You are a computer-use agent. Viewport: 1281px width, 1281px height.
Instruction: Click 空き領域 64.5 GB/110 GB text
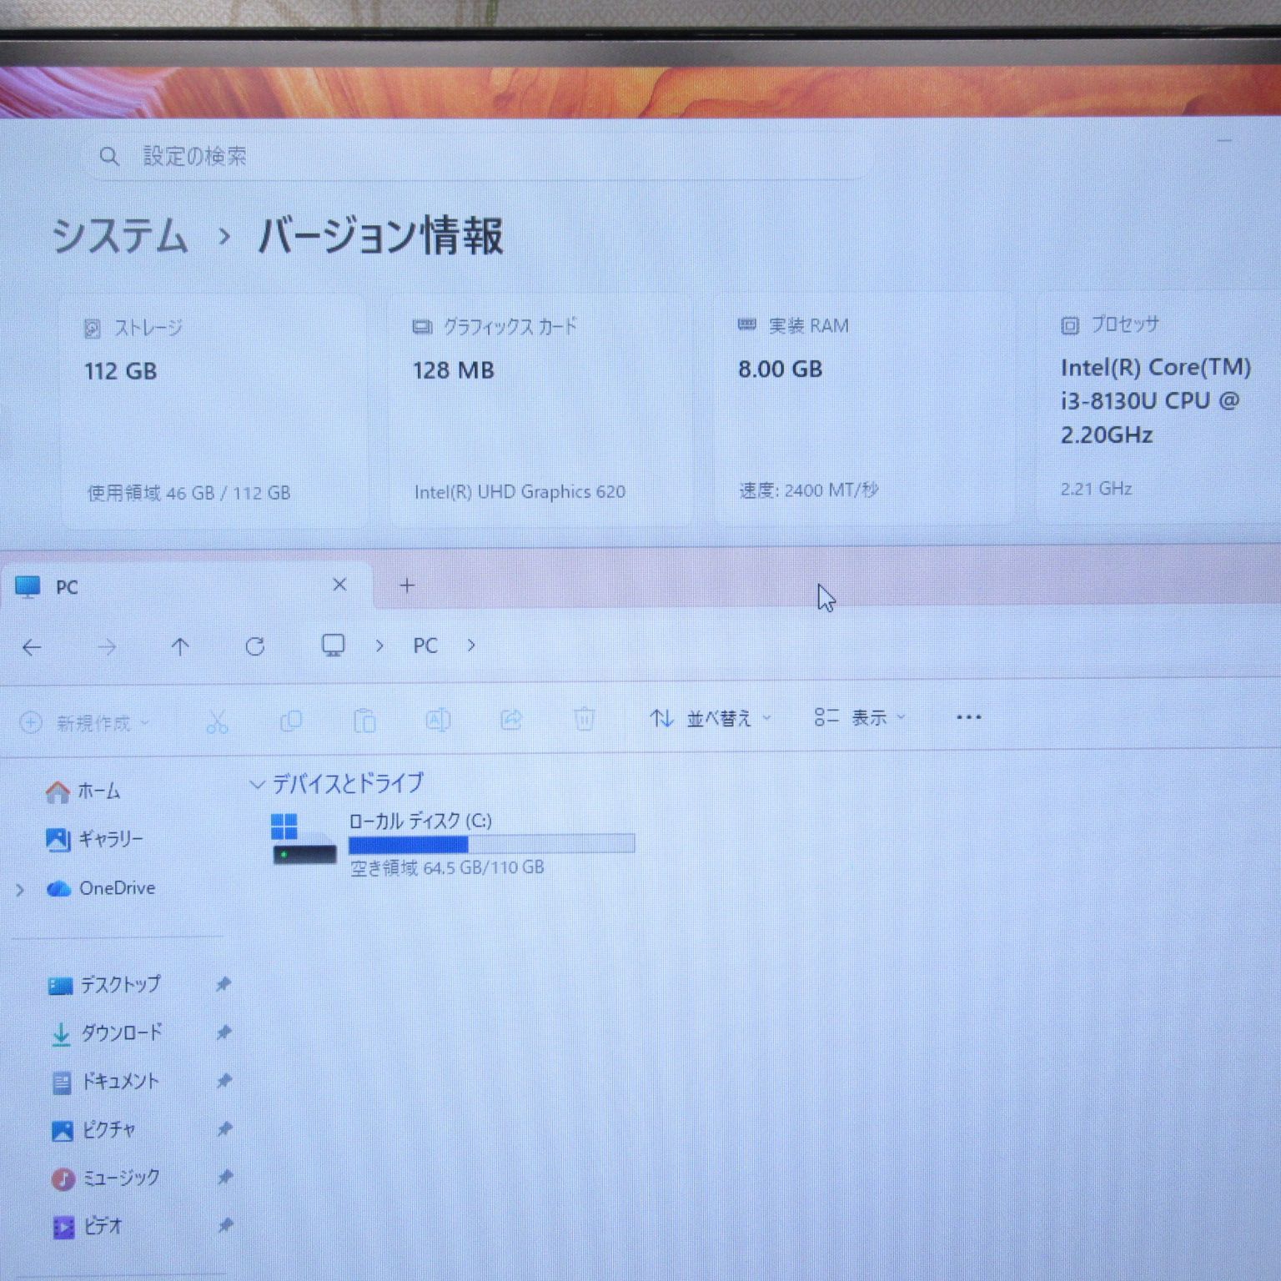pyautogui.click(x=447, y=868)
